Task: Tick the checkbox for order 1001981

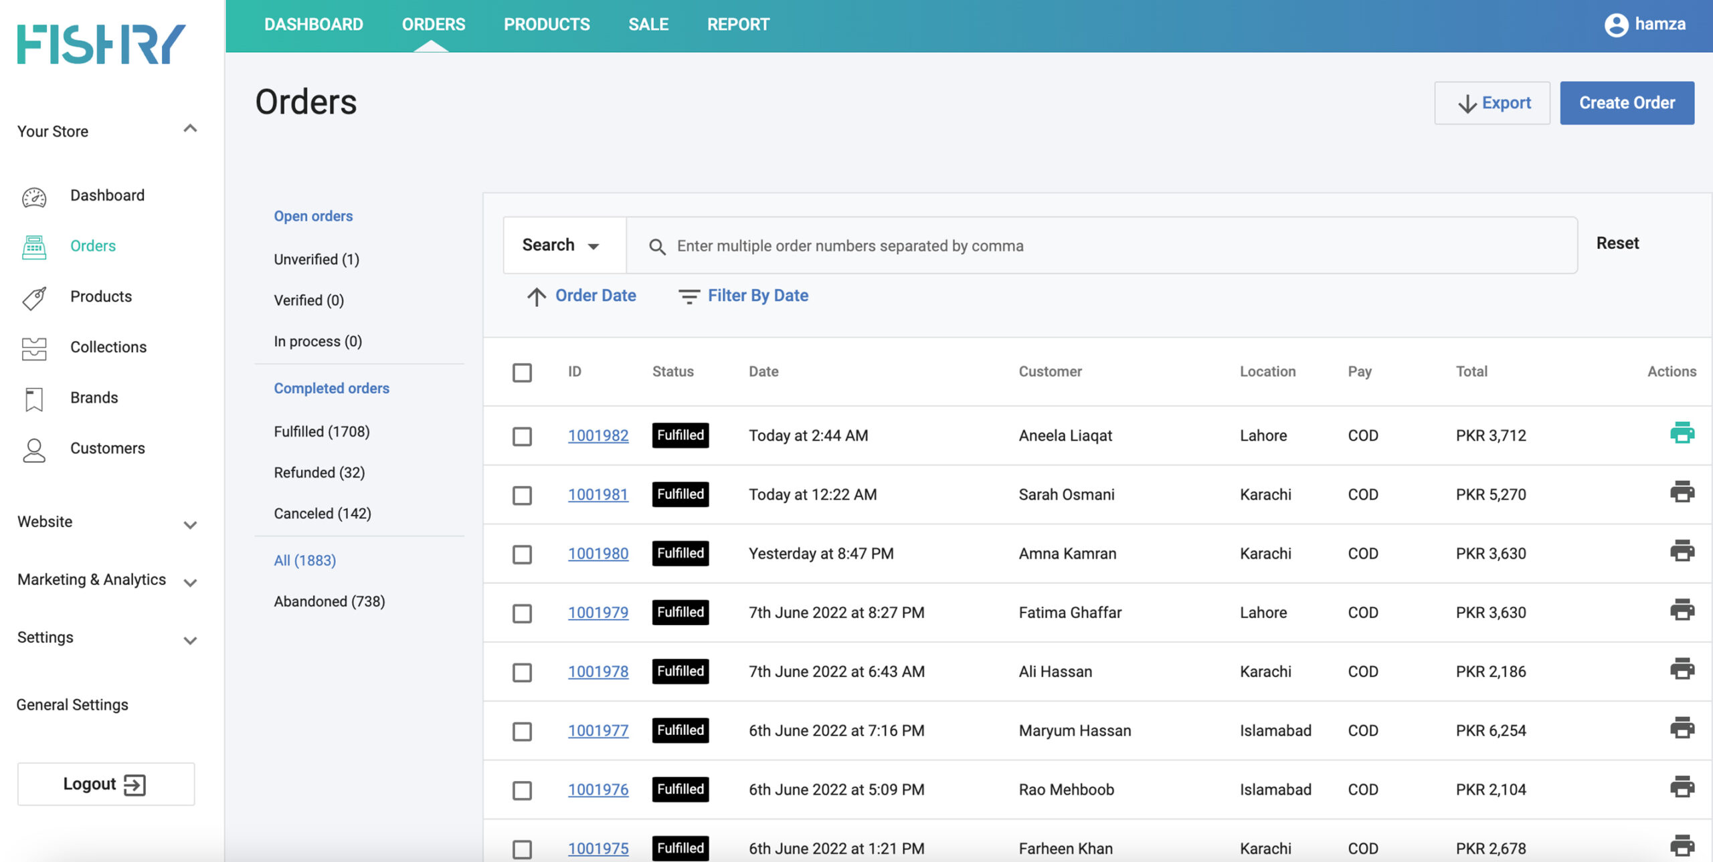Action: [x=522, y=496]
